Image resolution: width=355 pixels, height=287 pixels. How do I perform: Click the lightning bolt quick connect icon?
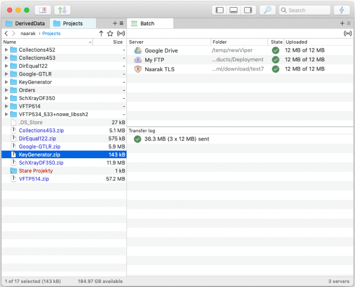[341, 10]
